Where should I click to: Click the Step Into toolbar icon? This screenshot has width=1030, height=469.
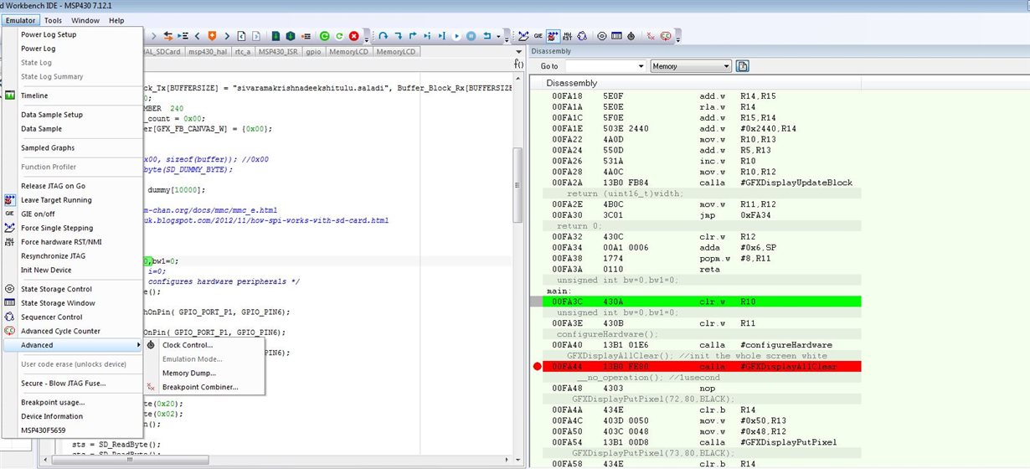tap(398, 36)
